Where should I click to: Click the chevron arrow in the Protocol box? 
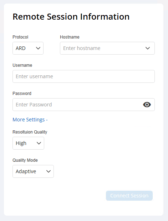tap(38, 48)
